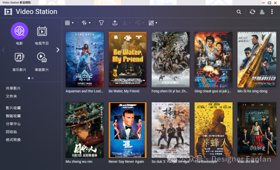
Task: Open the background tasks stack icon
Action: (x=262, y=12)
